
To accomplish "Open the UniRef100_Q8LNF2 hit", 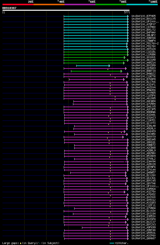I will click(x=143, y=35).
